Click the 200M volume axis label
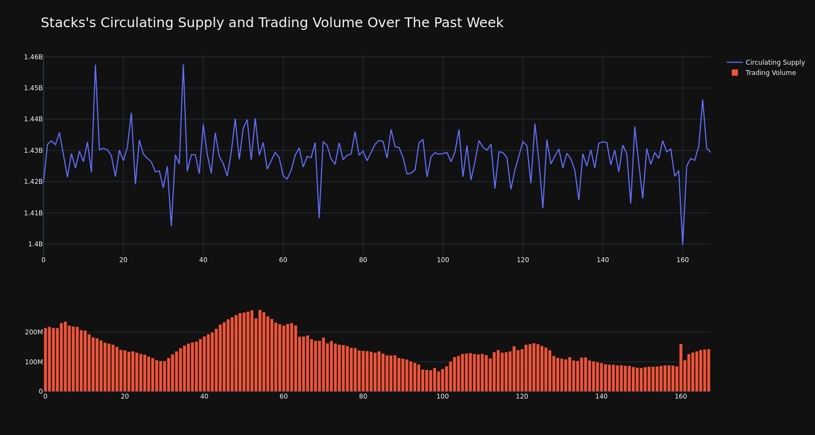 (34, 332)
